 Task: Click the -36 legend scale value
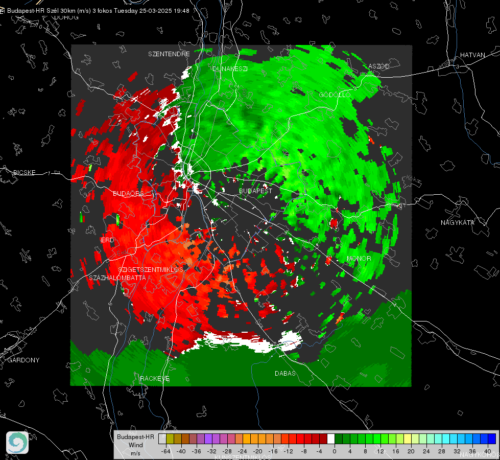point(197,451)
